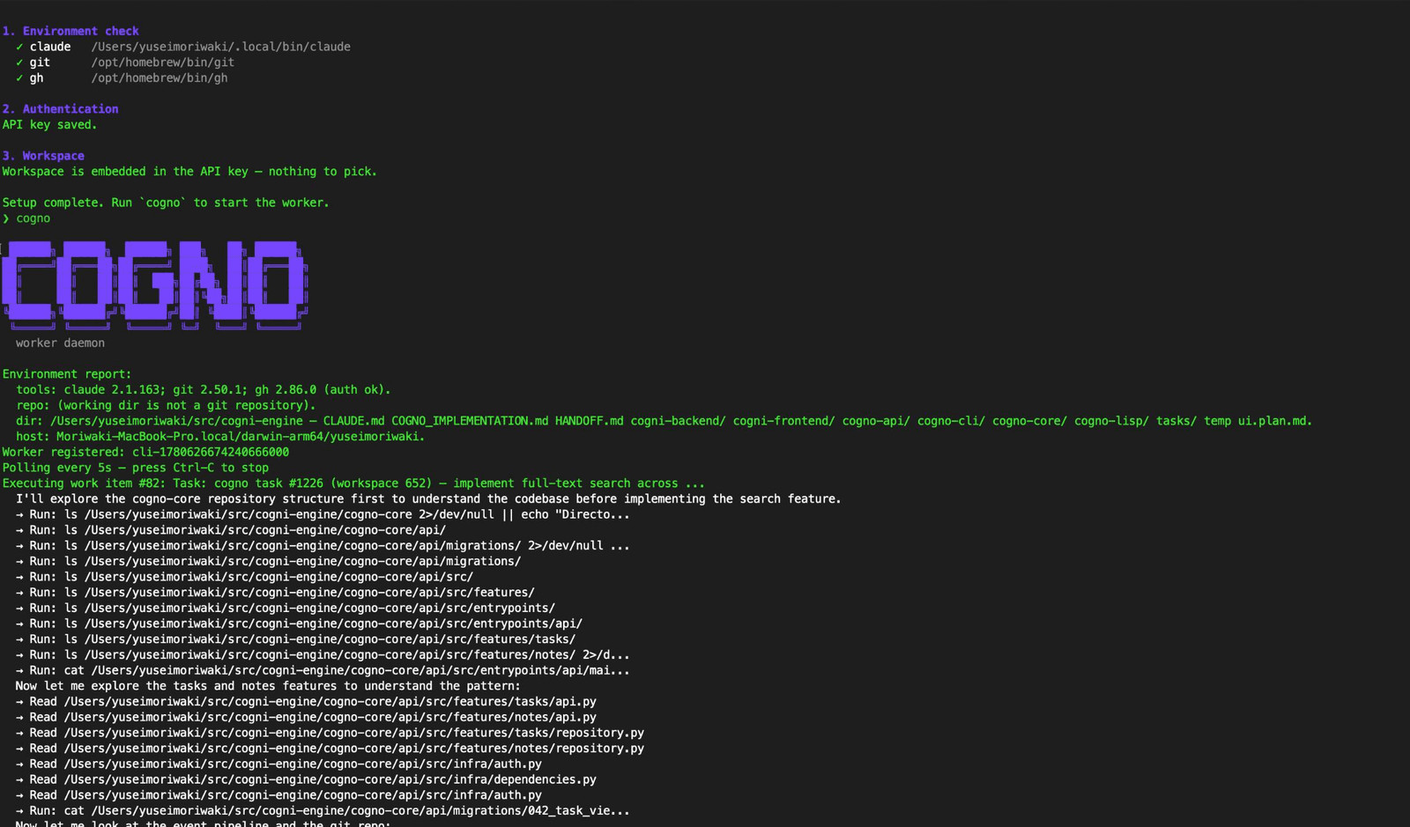
Task: Click the Run line with 'echo "Directo...'
Action: pos(323,515)
